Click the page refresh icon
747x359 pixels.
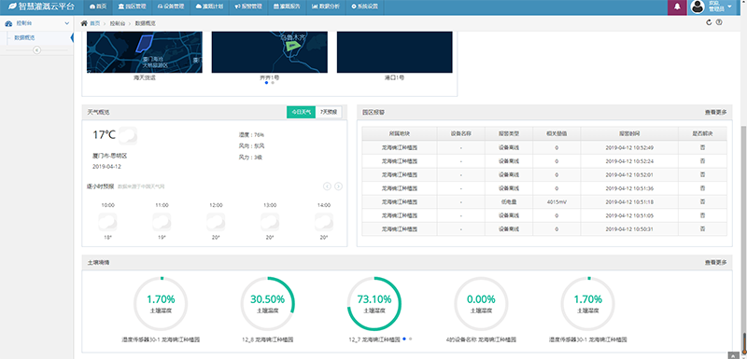(x=709, y=22)
